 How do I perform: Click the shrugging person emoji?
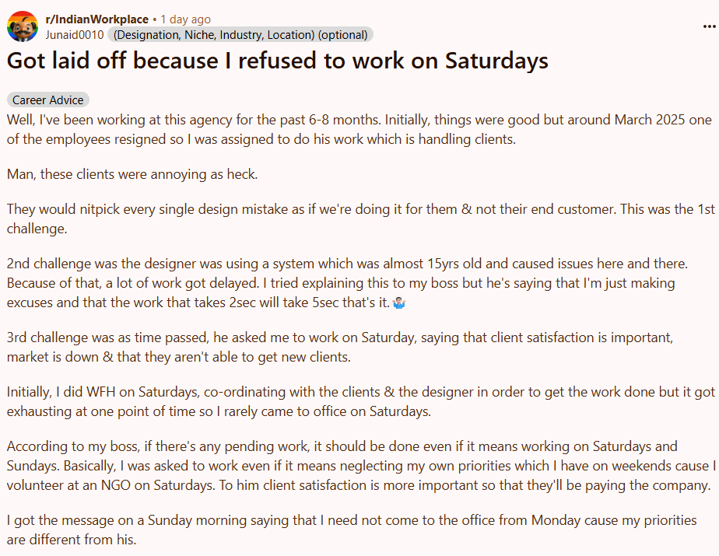(400, 302)
